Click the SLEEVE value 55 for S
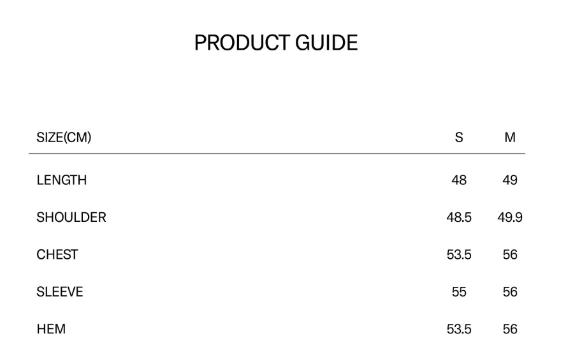 (459, 292)
